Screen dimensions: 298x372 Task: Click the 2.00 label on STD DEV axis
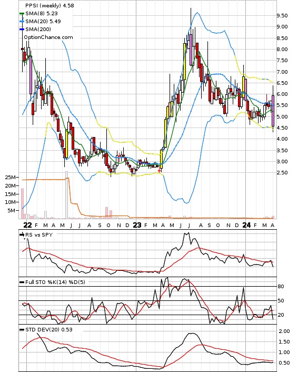click(284, 331)
